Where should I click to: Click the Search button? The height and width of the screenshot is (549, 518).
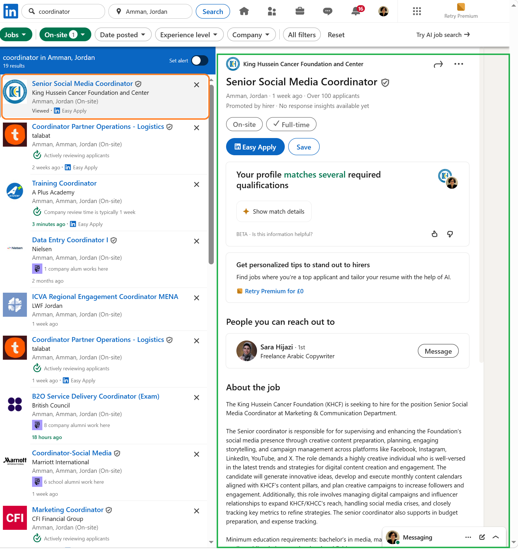tap(213, 11)
